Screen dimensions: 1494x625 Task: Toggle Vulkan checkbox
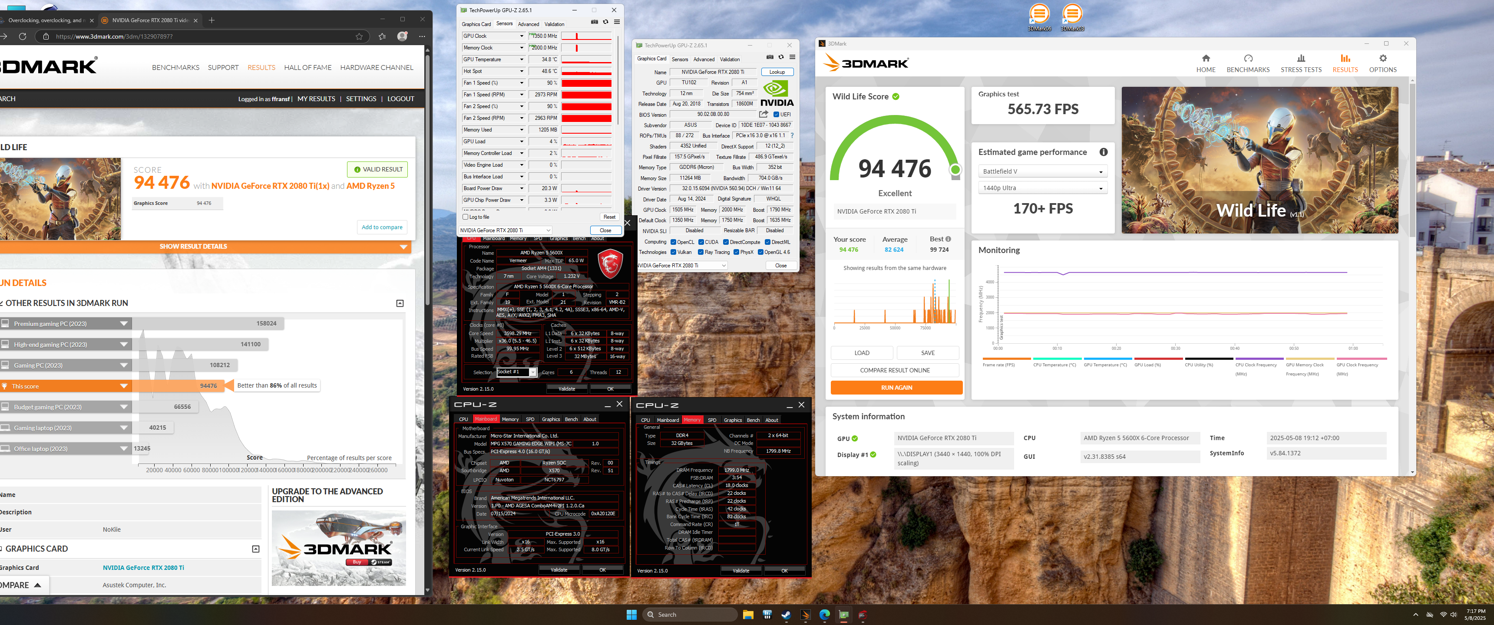click(x=673, y=252)
